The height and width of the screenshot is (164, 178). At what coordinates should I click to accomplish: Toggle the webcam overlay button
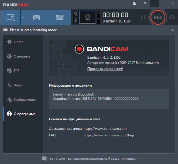point(87,17)
